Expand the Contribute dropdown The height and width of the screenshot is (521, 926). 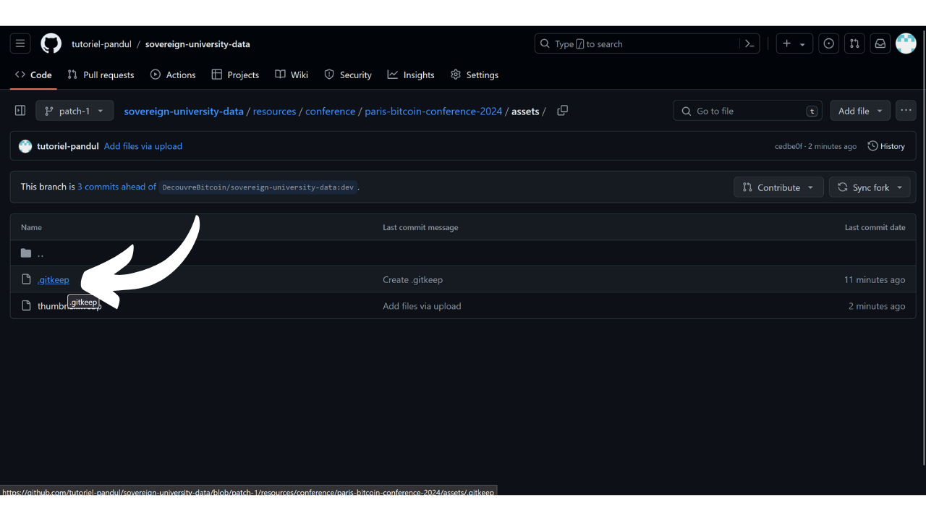click(x=778, y=187)
